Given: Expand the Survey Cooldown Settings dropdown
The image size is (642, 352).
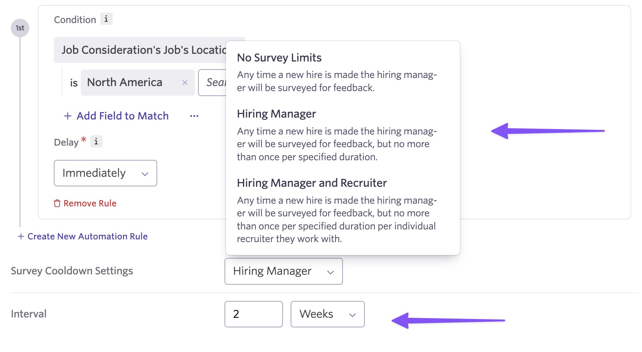Looking at the screenshot, I should (283, 271).
